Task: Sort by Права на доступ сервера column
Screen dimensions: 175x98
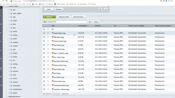Action: (136, 26)
